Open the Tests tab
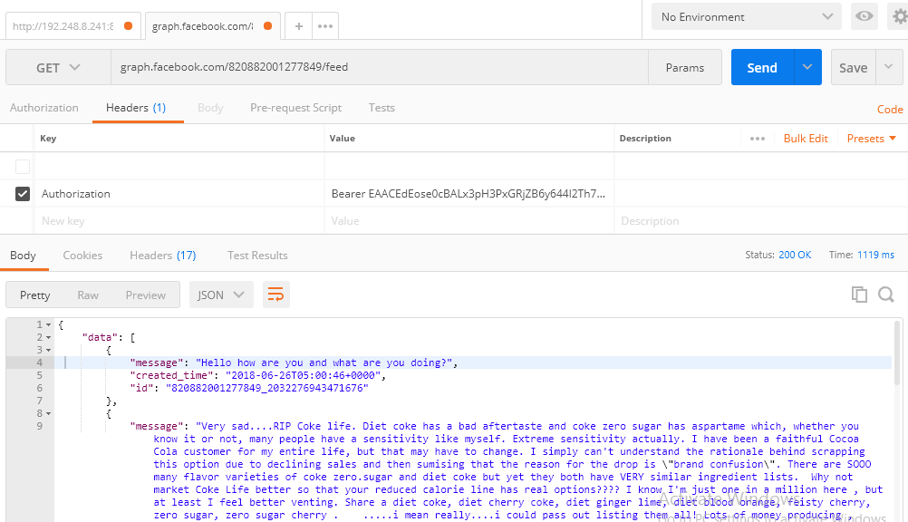The image size is (908, 522). click(x=382, y=108)
